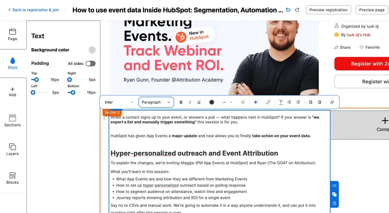Screen dimensions: 389x213
Task: Clear formatting with the eraser icon
Action: pos(332,102)
